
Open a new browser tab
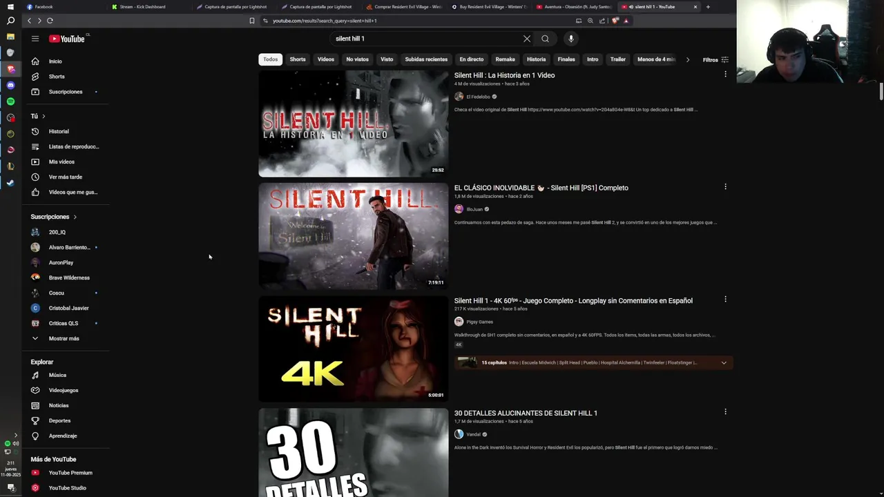point(708,7)
